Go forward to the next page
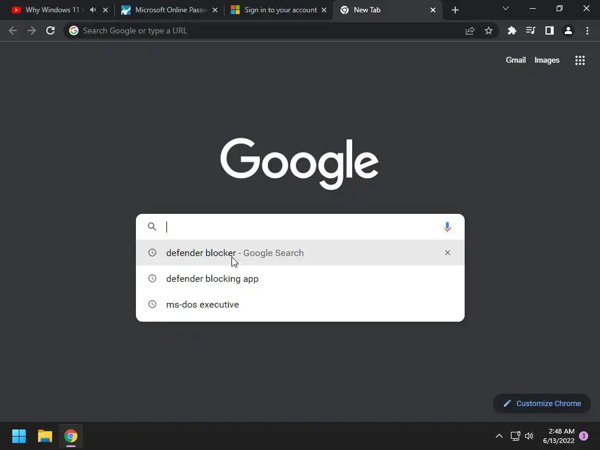The width and height of the screenshot is (600, 450). coord(32,30)
